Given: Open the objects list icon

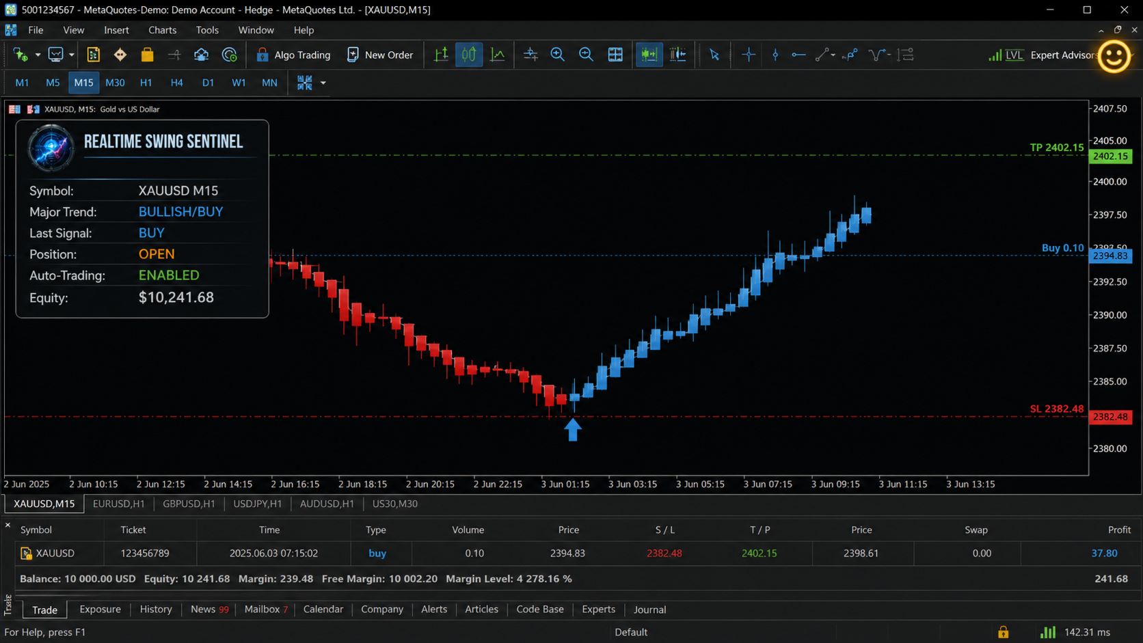Looking at the screenshot, I should (906, 55).
